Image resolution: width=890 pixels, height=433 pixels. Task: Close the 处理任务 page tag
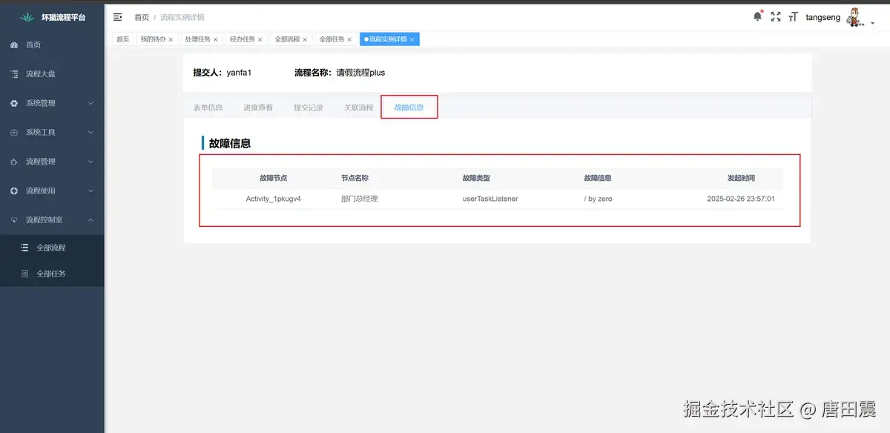point(215,39)
